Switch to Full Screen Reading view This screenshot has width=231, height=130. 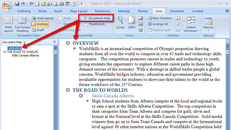pyautogui.click(x=22, y=24)
